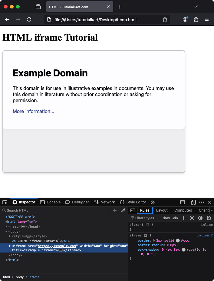Open a new browser tab
This screenshot has width=214, height=281.
pos(120,7)
